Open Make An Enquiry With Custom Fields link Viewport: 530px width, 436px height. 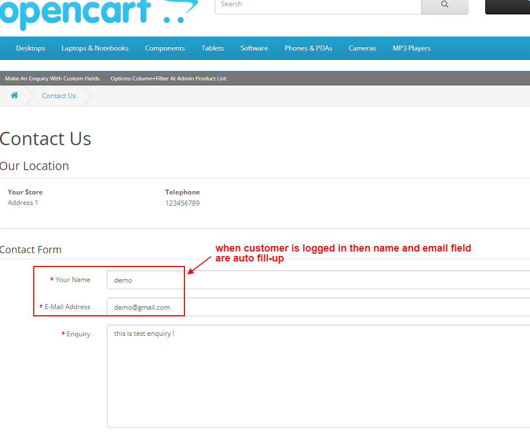coord(52,79)
